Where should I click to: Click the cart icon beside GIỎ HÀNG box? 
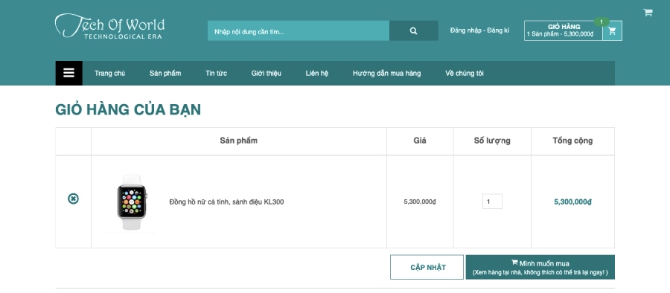[613, 30]
